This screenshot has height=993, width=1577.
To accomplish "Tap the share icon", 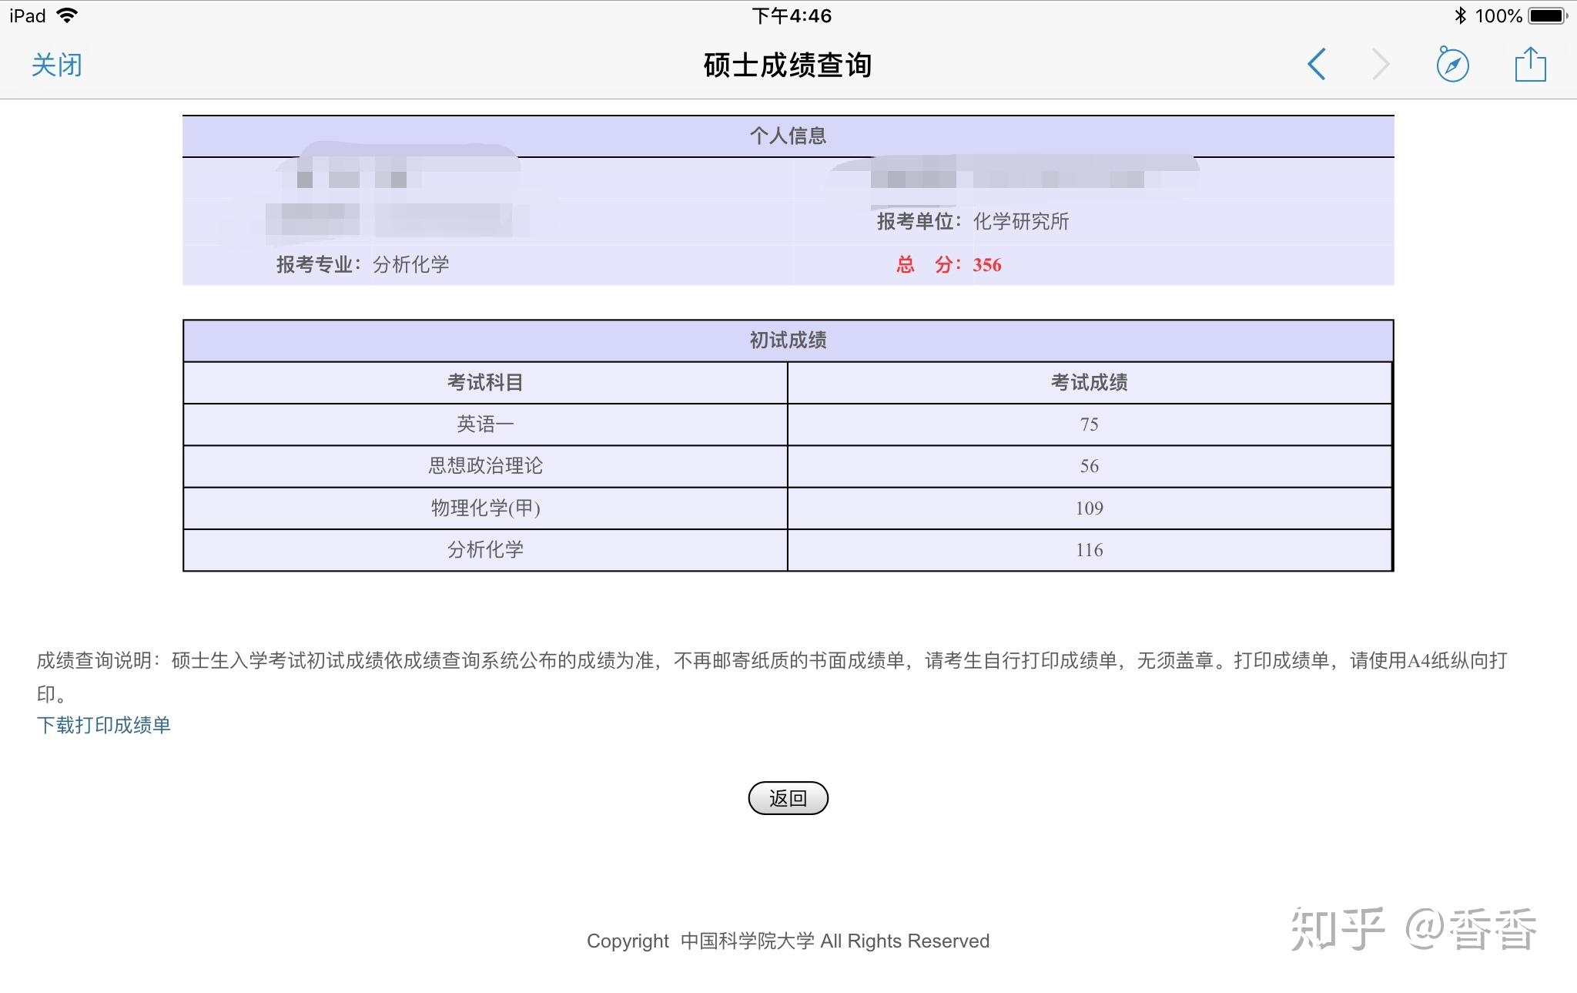I will (1530, 65).
